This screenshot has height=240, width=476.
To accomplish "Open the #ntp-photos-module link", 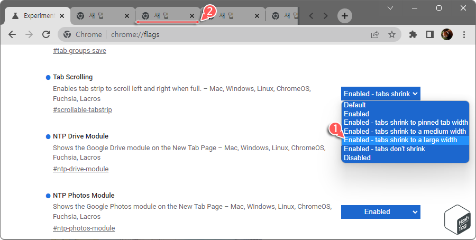I will click(84, 228).
